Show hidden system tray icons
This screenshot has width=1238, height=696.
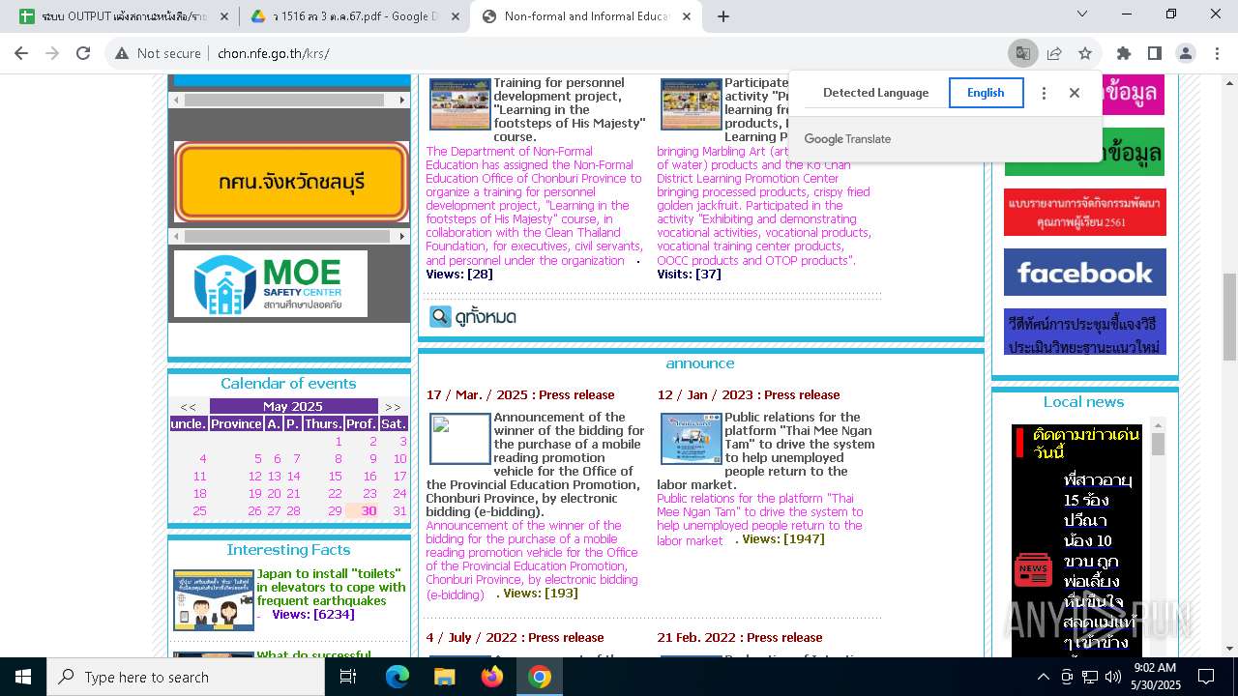1043,677
